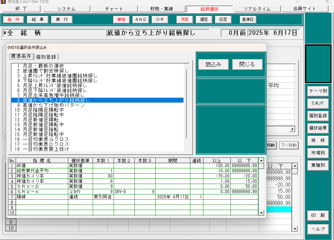Screen dimensions: 334x240
Task: Click the 業種別 sidebar button
Action: 318,165
